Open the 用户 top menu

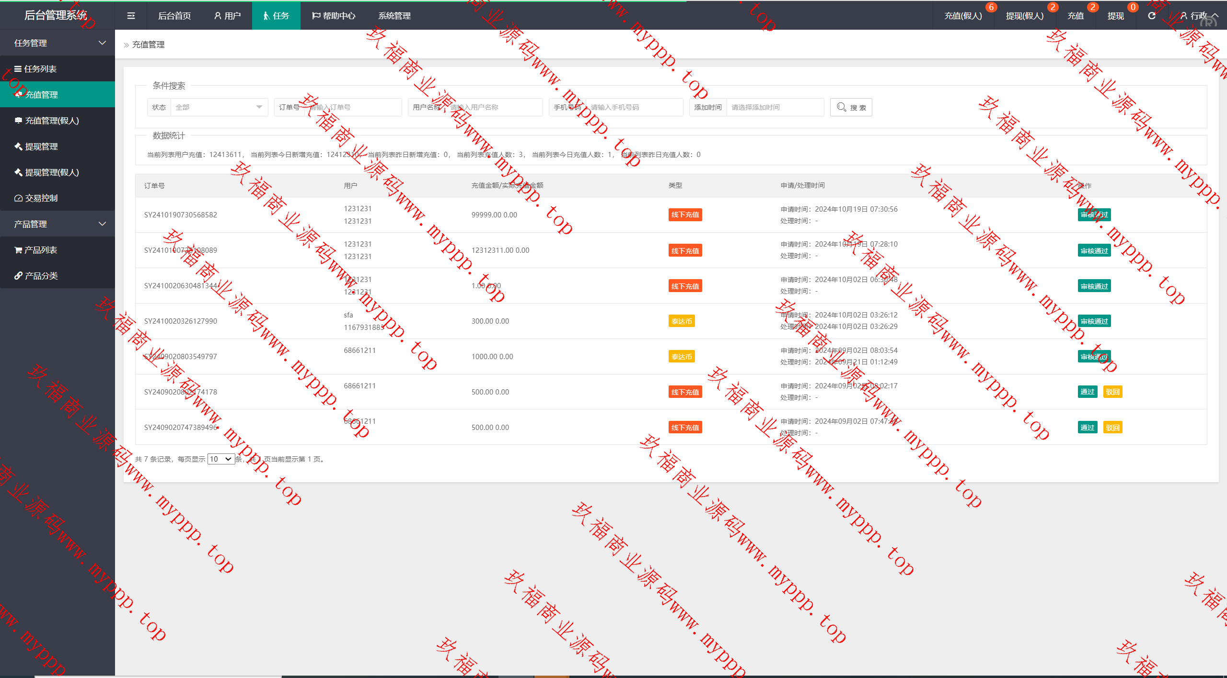[228, 16]
